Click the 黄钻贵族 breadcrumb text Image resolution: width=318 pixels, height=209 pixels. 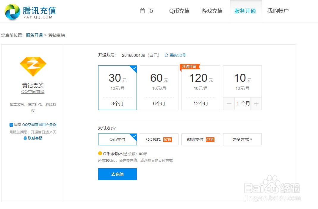(57, 35)
